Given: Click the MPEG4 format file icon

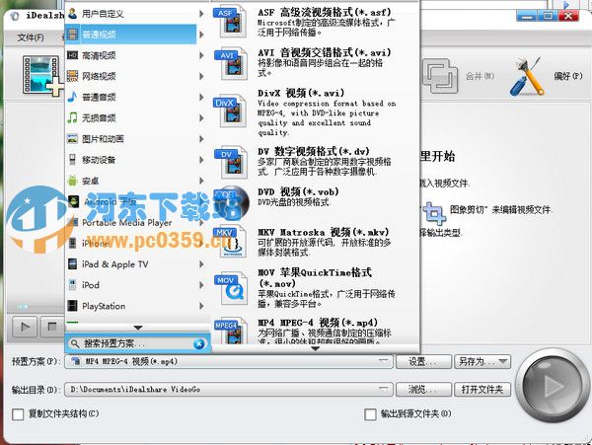Looking at the screenshot, I should tap(232, 331).
